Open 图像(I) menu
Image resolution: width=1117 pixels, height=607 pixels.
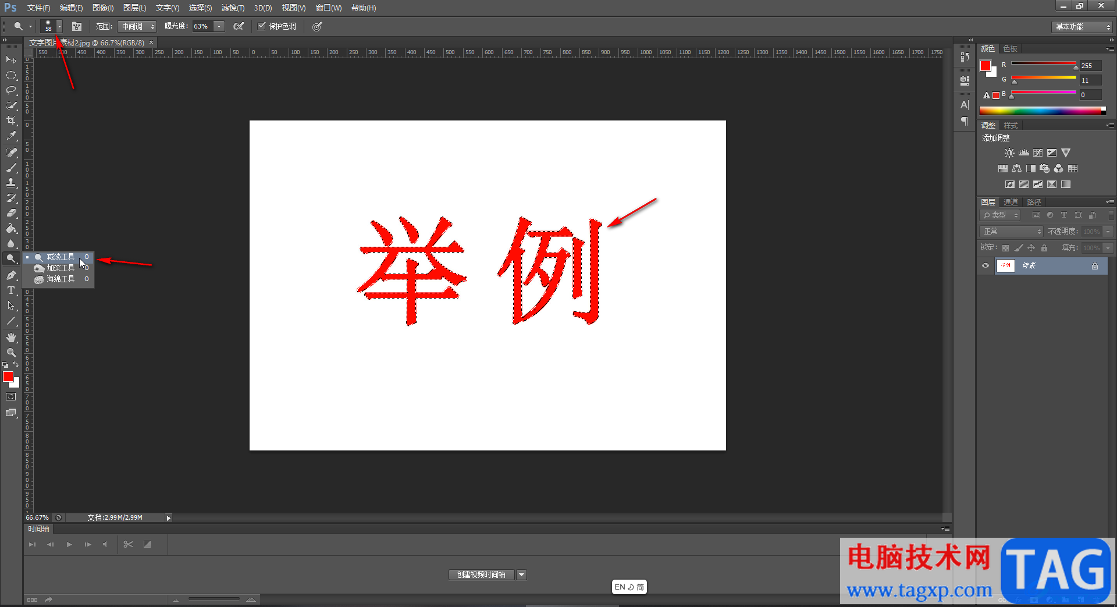[x=103, y=8]
